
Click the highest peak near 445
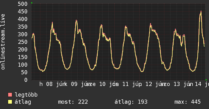(x=201, y=11)
